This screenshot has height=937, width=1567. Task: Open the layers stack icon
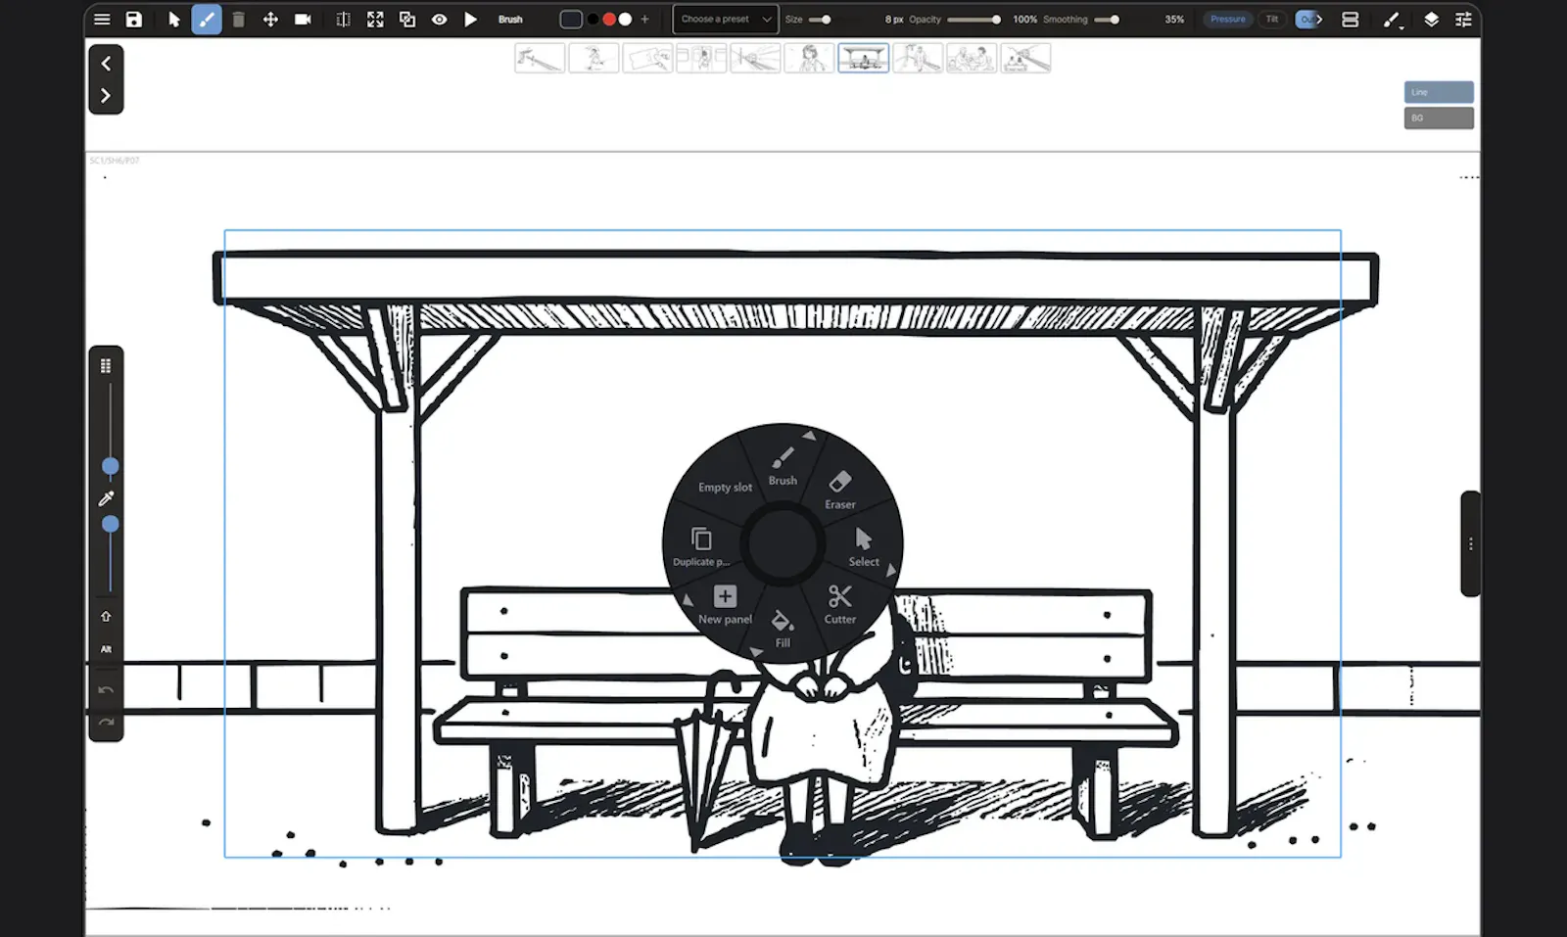1431,20
